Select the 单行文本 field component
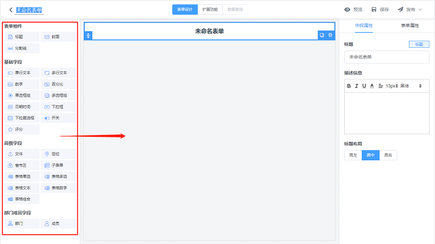The width and height of the screenshot is (435, 244). [22, 73]
